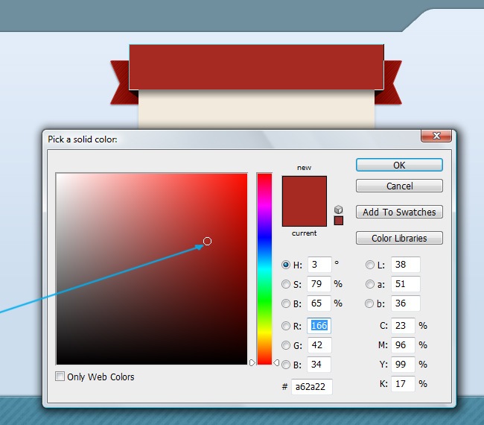The image size is (484, 425).
Task: Click the new color preview swatch
Action: [305, 189]
